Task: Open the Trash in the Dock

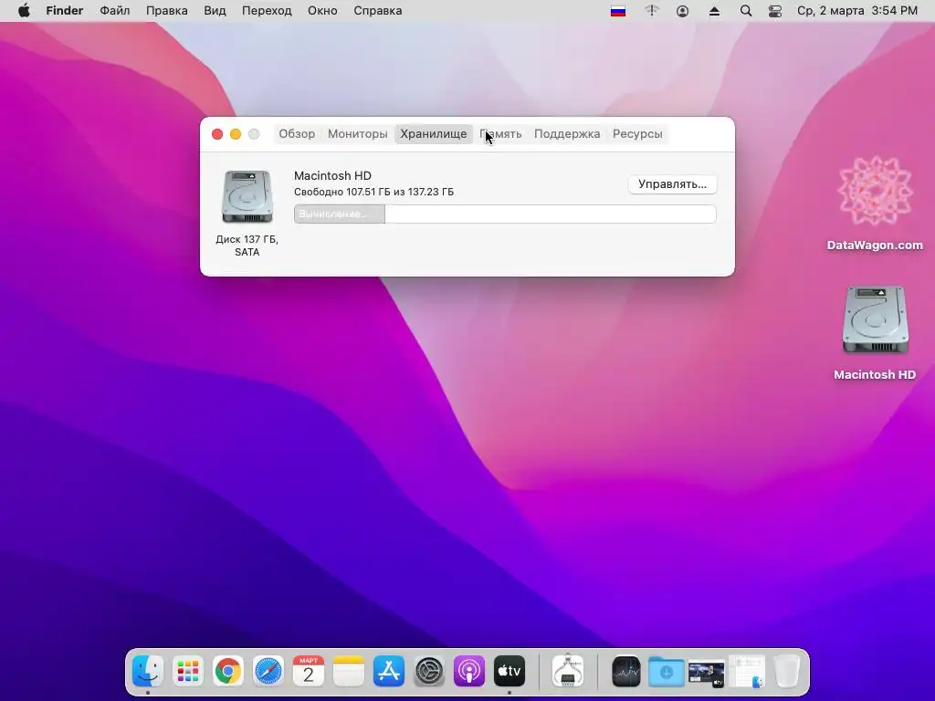Action: [x=787, y=671]
